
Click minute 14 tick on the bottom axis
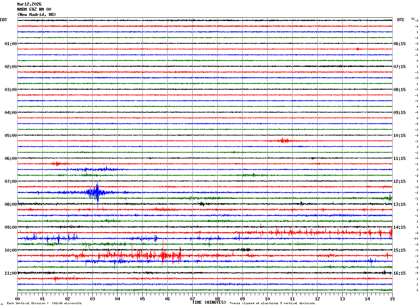(367, 299)
